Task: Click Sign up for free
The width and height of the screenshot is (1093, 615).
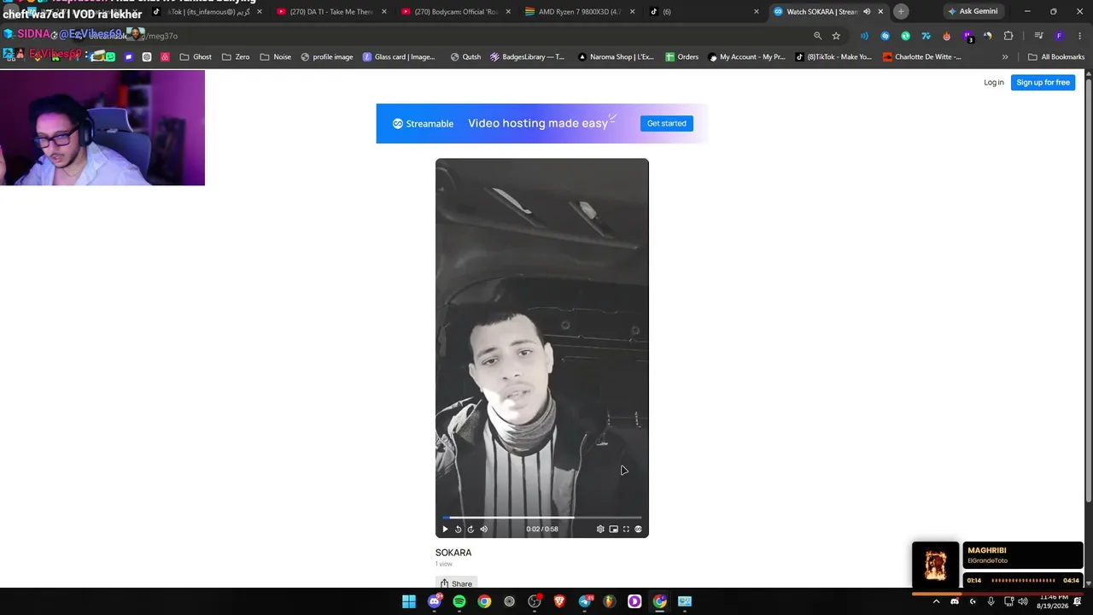Action: [1043, 83]
